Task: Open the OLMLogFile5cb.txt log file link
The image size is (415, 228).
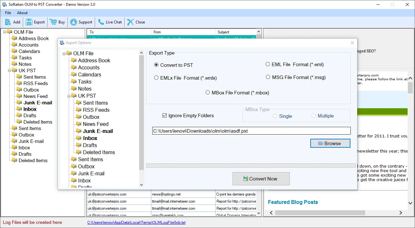Action: tap(136, 223)
